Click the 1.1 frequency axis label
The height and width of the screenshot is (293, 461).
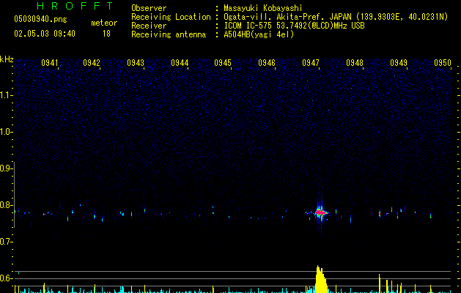[x=6, y=95]
